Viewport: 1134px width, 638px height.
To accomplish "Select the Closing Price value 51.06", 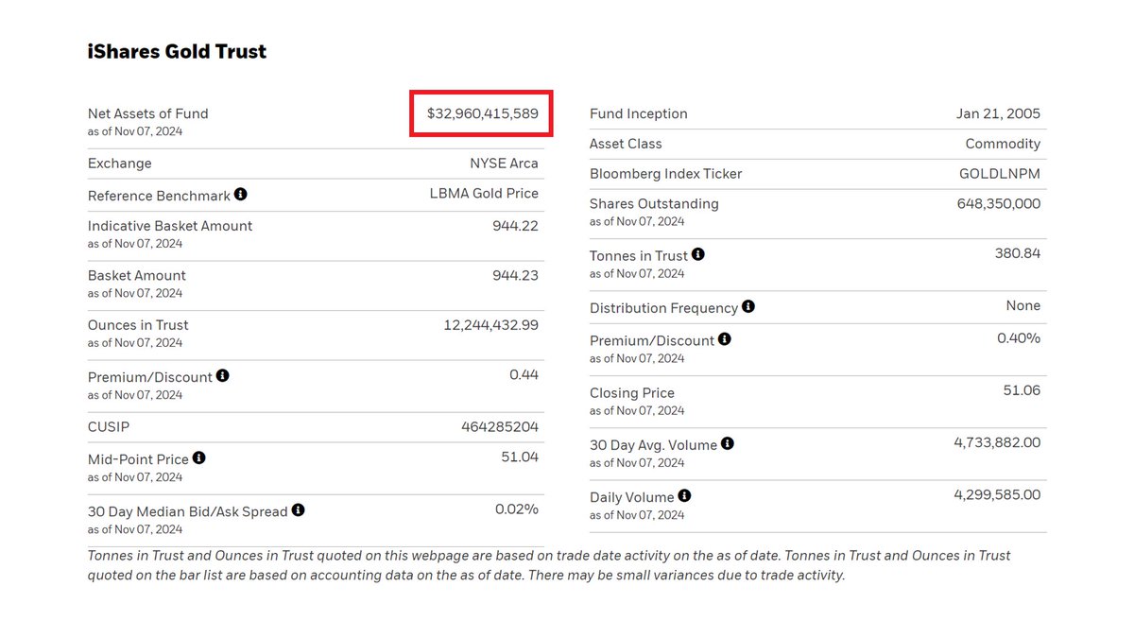I will 1022,389.
